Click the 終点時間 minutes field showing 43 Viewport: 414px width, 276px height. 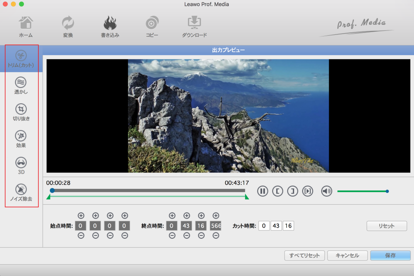[x=186, y=226]
